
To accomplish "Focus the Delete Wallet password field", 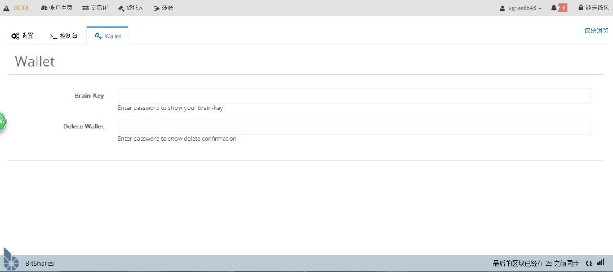I will [354, 126].
